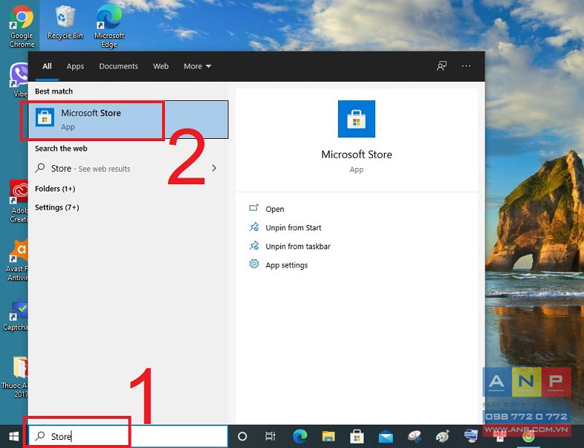
Task: Open Microsoft Edge desktop shortcut
Action: tap(109, 27)
